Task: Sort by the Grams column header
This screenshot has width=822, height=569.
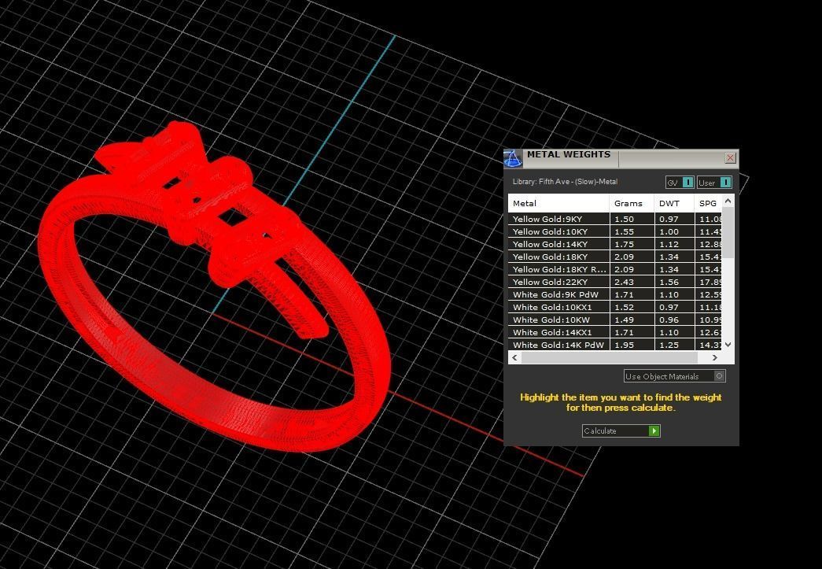Action: [x=632, y=204]
